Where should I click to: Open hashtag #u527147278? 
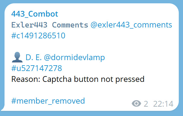click(x=37, y=68)
